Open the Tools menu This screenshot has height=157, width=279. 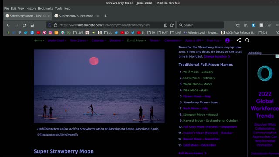pyautogui.click(x=58, y=9)
